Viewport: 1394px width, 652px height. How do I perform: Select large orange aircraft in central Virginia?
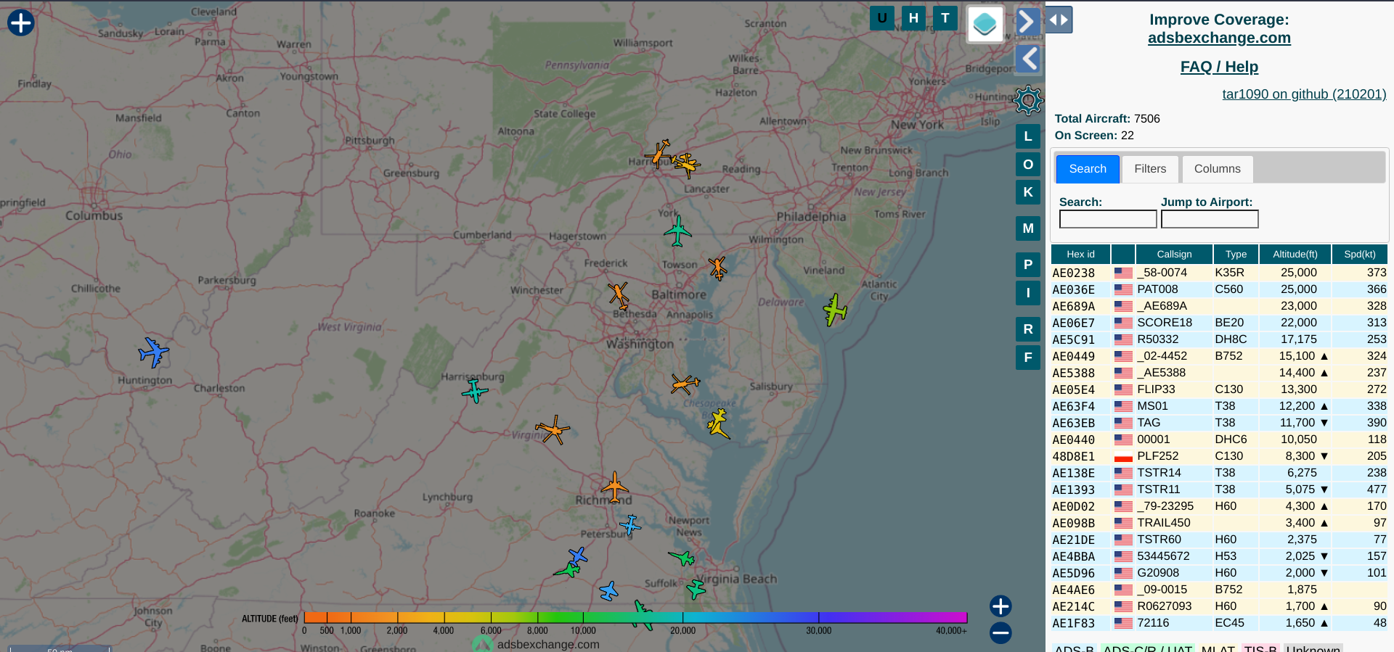pos(553,429)
